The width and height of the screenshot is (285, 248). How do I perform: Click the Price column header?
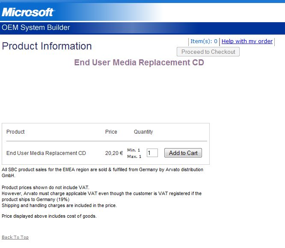tap(111, 132)
